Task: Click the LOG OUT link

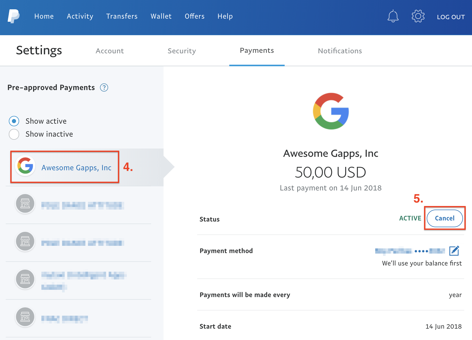Action: pyautogui.click(x=451, y=17)
